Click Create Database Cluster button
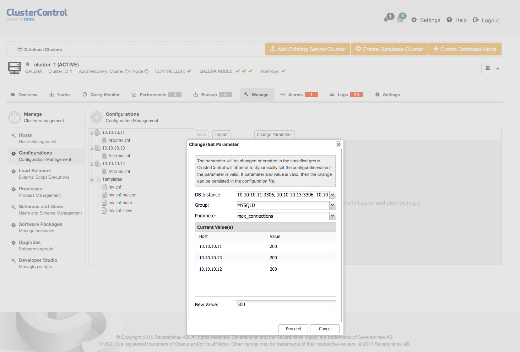 (x=389, y=49)
